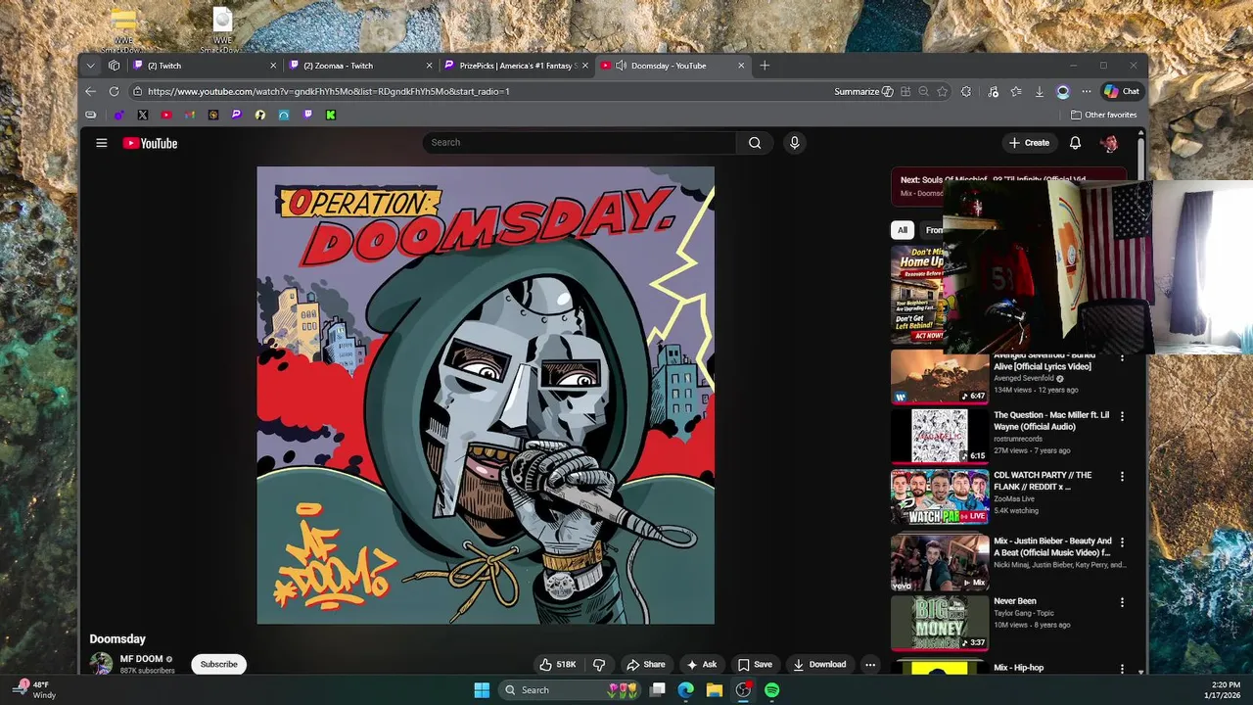Select the All filter chip
This screenshot has height=705, width=1253.
[x=903, y=230]
